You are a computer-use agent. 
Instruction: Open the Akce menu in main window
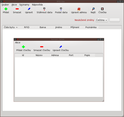coord(14,5)
